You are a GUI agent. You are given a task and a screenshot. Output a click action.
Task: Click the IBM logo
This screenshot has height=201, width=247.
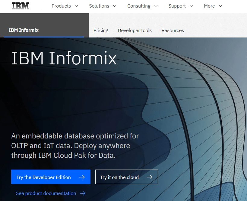[21, 6]
